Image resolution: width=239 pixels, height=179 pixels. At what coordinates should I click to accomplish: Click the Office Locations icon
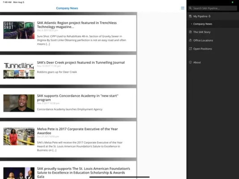tap(190, 40)
